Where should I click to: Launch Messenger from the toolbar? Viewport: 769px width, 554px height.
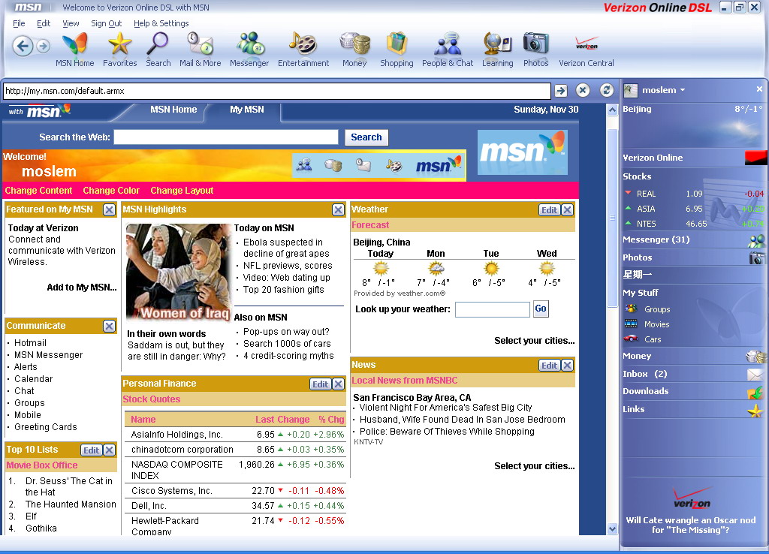point(249,47)
